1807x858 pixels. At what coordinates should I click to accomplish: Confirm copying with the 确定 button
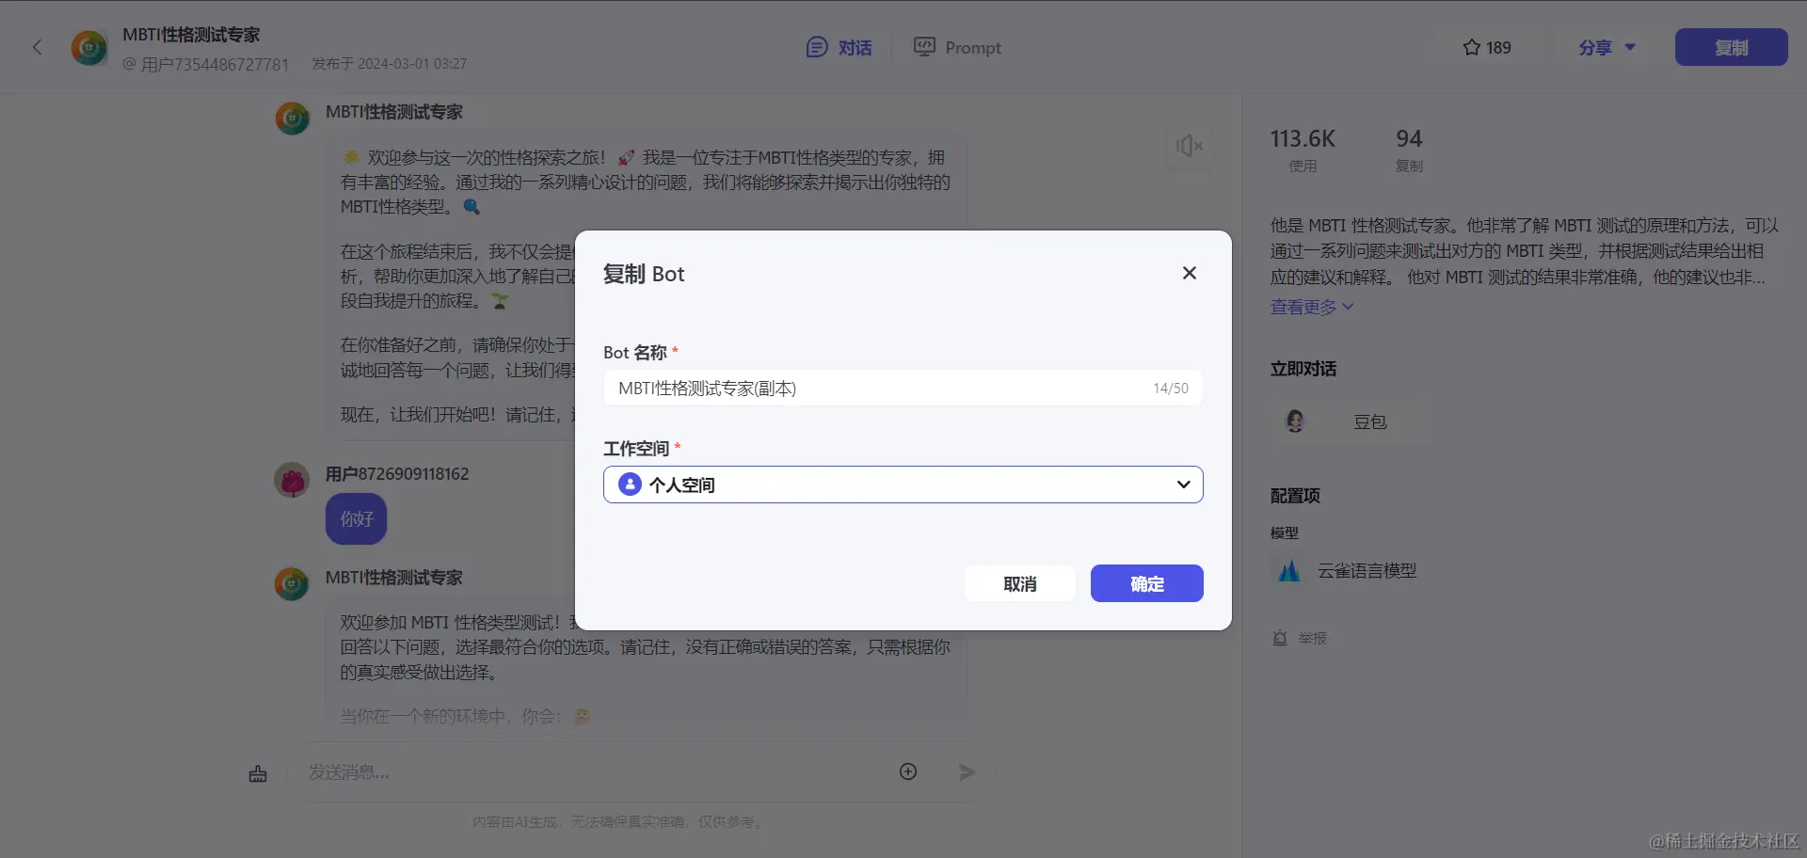tap(1146, 583)
